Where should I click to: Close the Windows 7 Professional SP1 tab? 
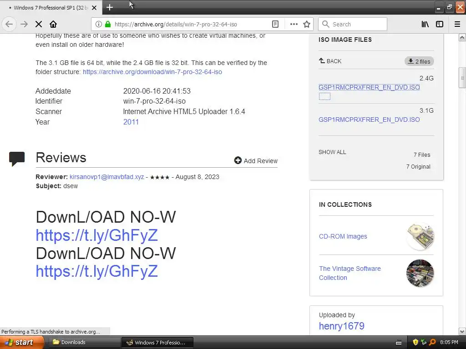94,8
